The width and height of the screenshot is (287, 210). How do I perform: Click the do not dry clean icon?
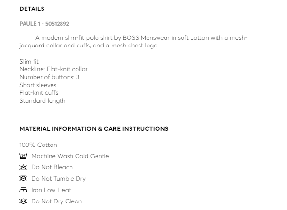(x=23, y=201)
